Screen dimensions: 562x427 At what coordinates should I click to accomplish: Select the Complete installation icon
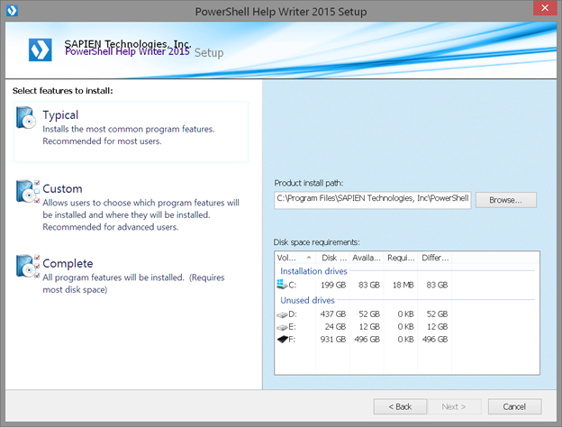tap(28, 266)
